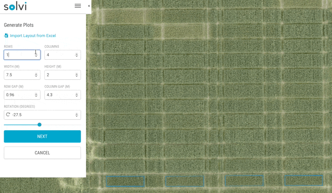Click the Excel import file icon
The height and width of the screenshot is (193, 332).
(6, 36)
